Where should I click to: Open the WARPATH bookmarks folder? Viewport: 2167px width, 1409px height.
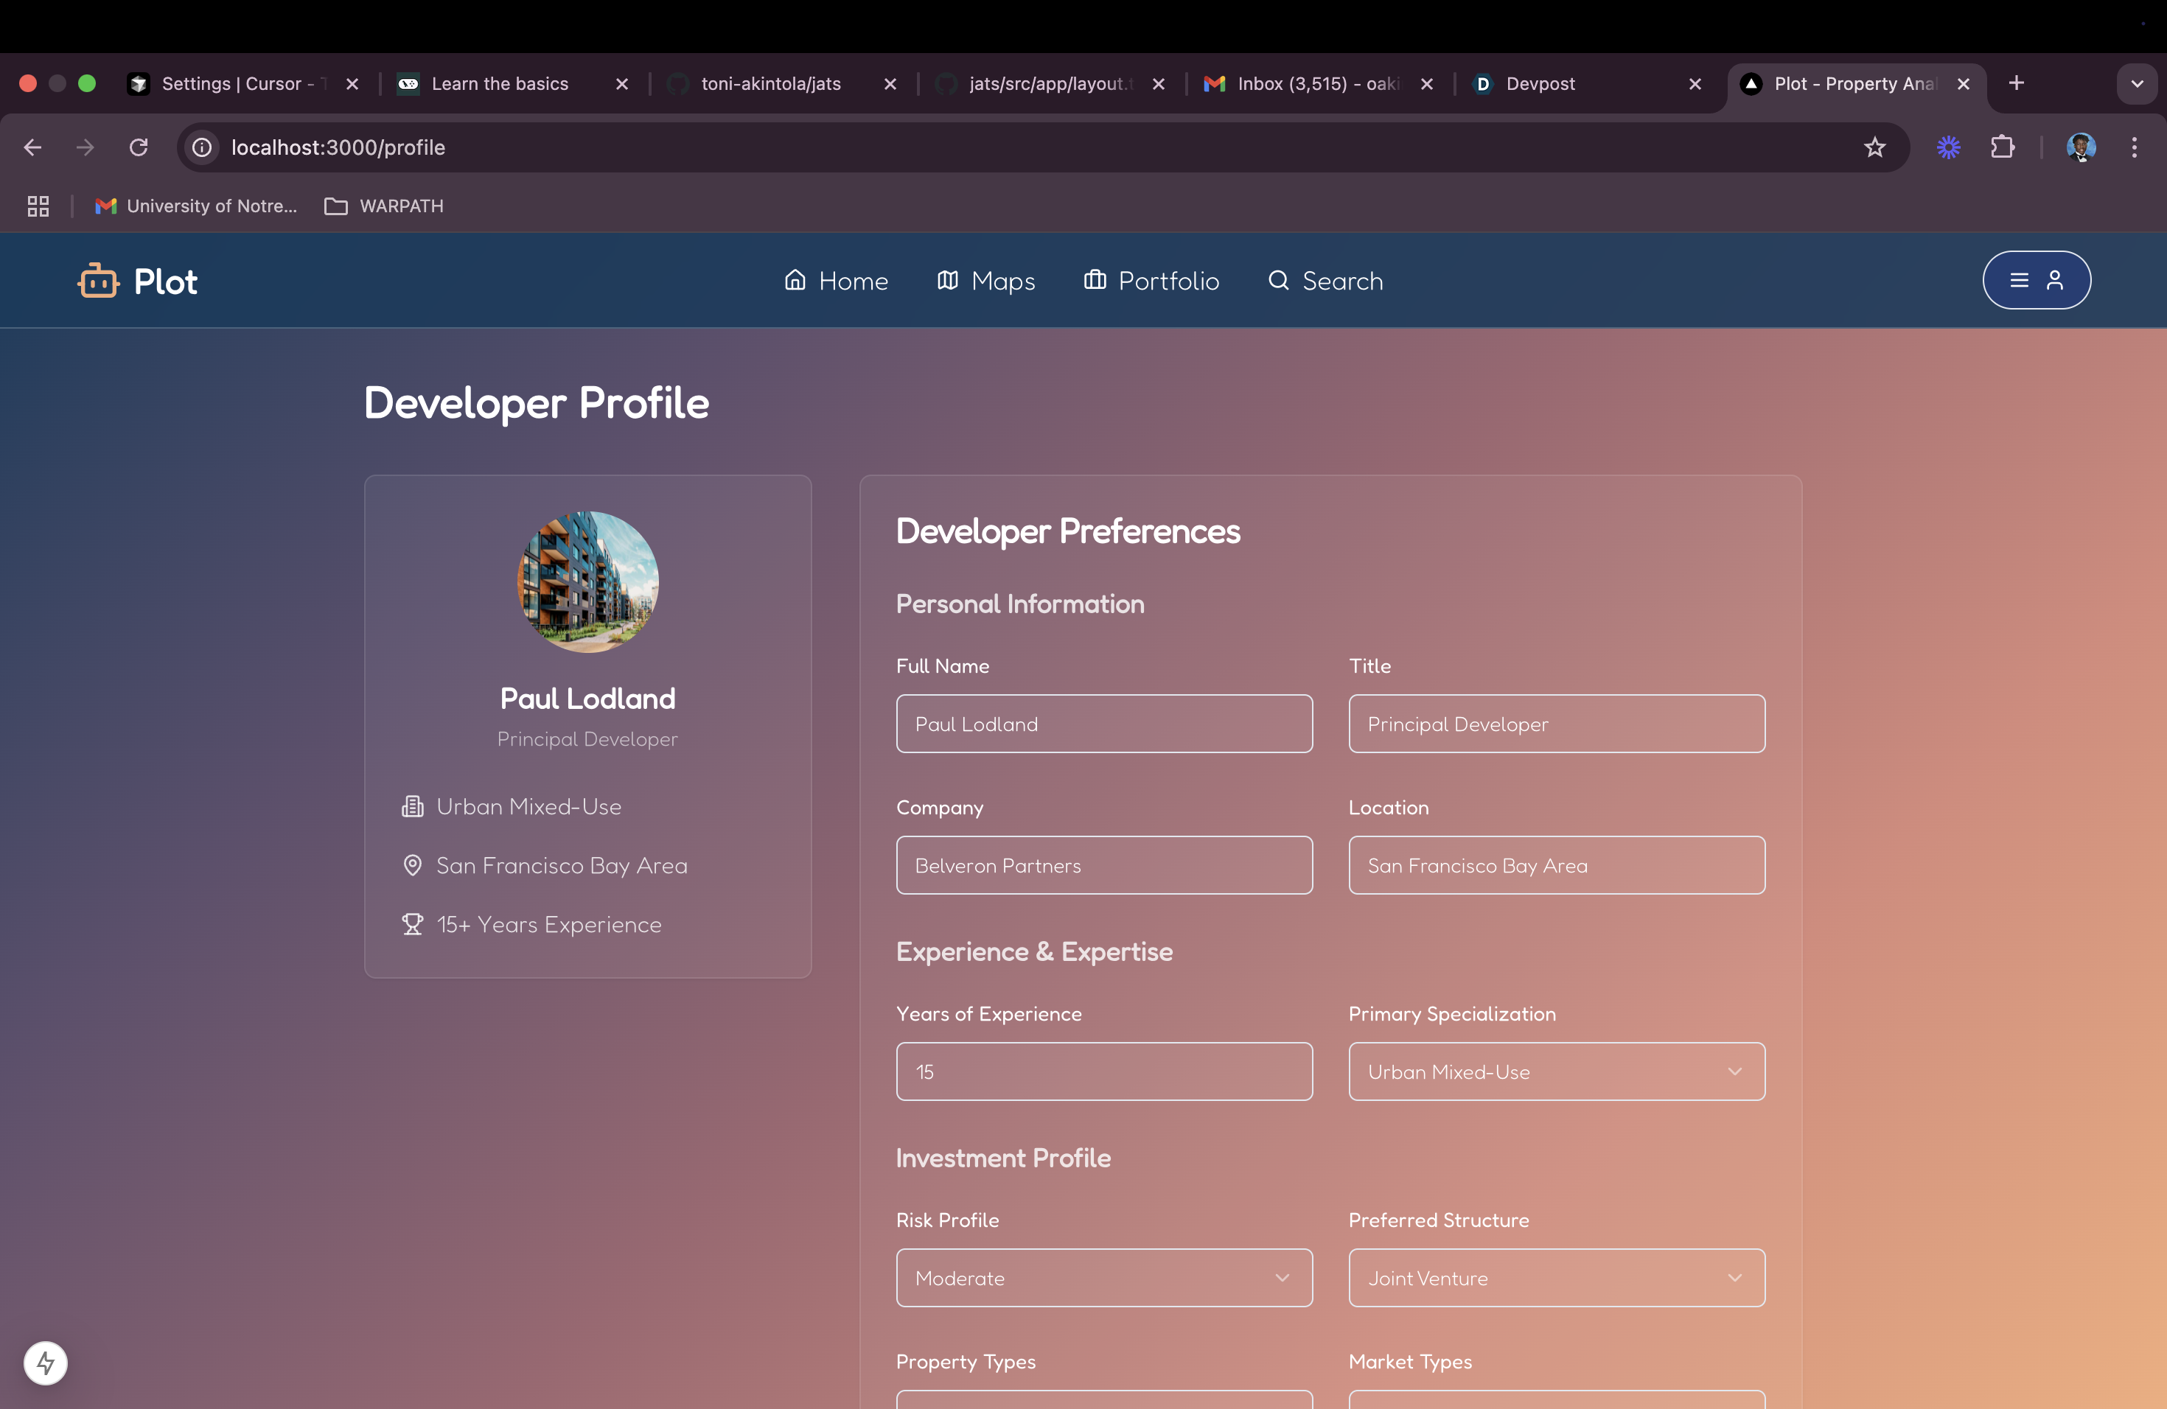384,206
